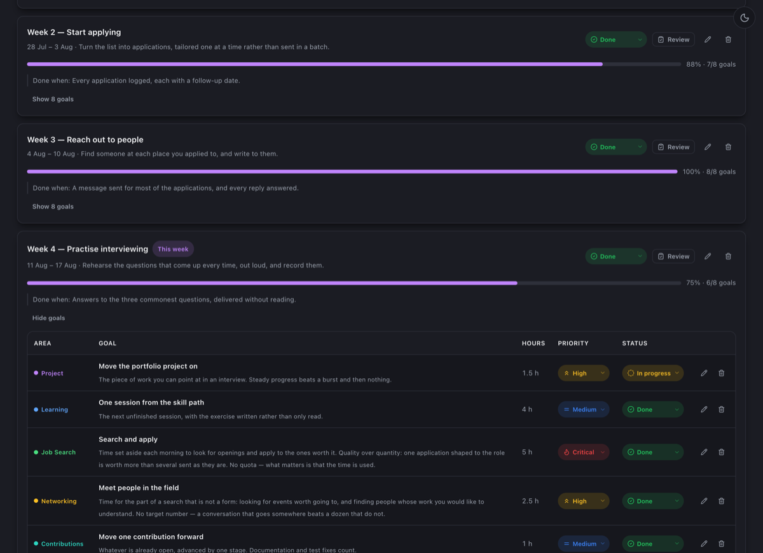
Task: Open Review for Week 2
Action: tap(673, 39)
